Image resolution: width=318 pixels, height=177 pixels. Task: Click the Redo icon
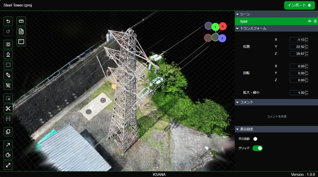8,31
